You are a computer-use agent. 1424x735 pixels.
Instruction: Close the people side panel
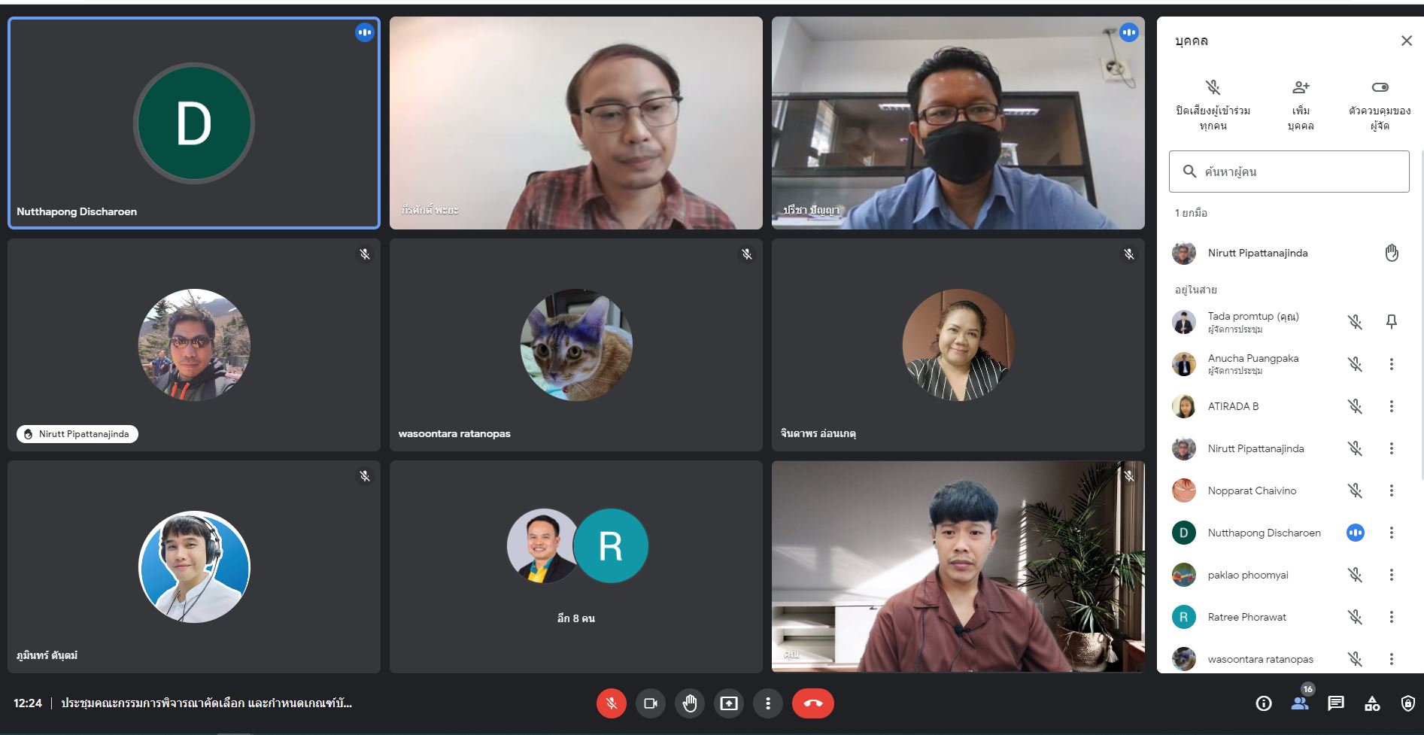(1406, 41)
